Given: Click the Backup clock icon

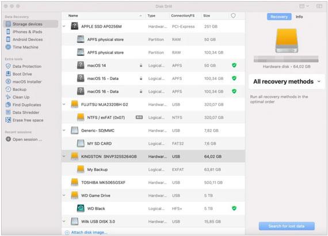Looking at the screenshot, I should [8, 89].
